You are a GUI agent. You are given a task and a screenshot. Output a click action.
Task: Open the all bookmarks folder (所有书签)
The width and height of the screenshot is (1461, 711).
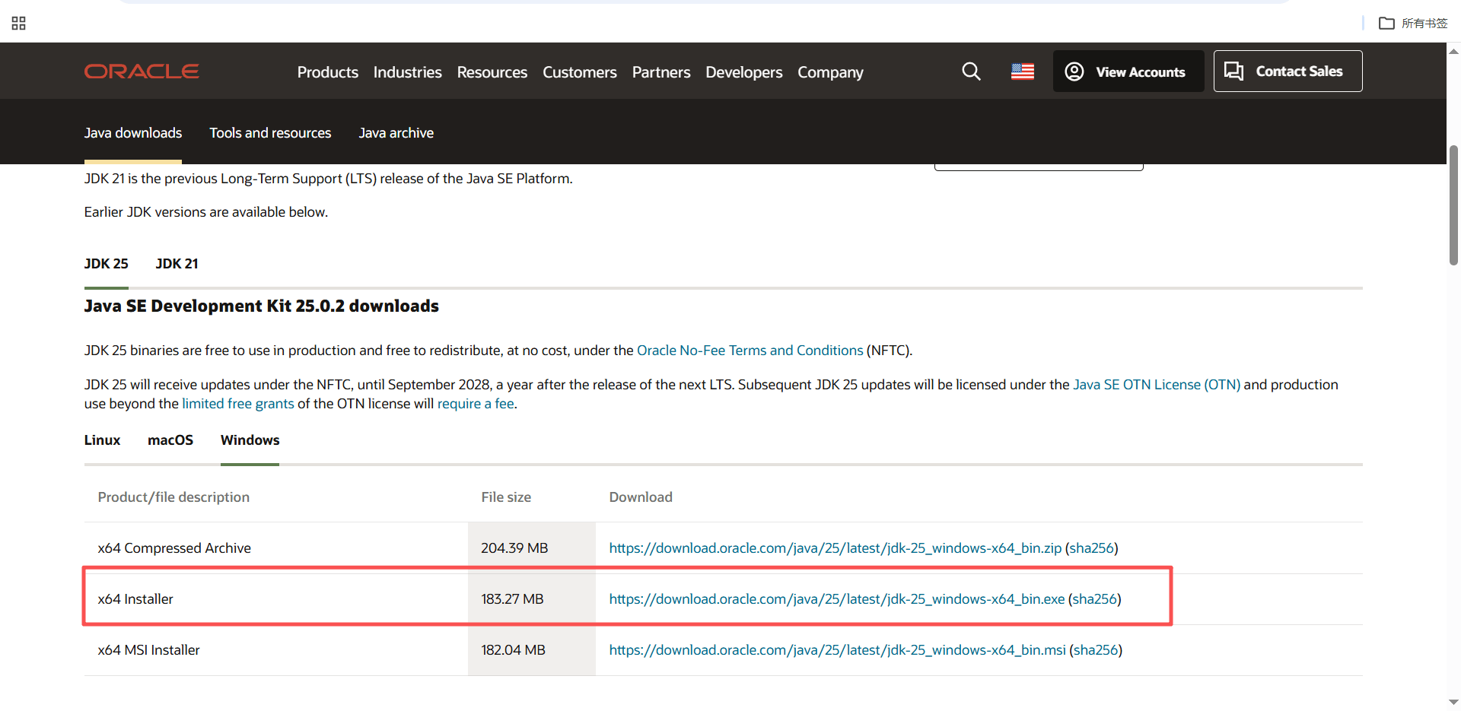coord(1413,24)
